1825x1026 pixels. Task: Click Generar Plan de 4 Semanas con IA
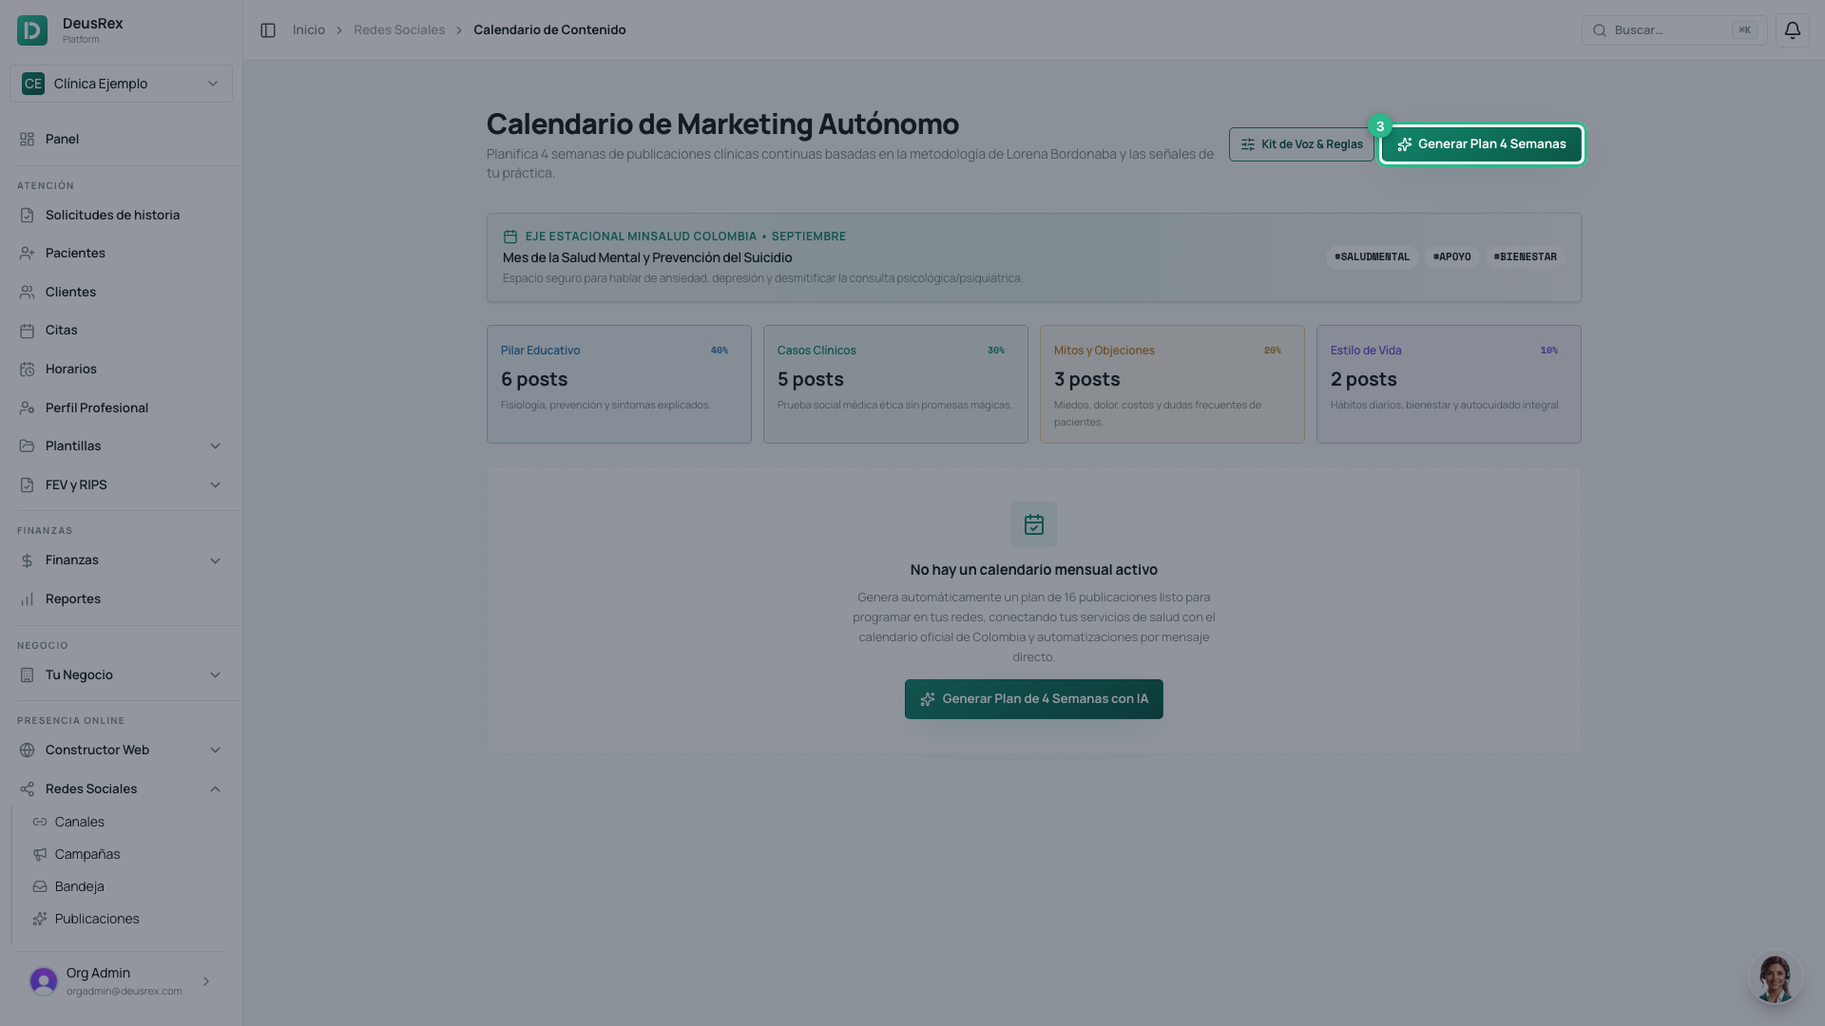point(1033,699)
